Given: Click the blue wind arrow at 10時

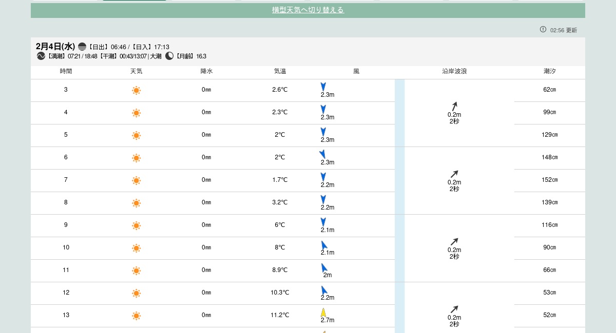Looking at the screenshot, I should click(x=324, y=245).
